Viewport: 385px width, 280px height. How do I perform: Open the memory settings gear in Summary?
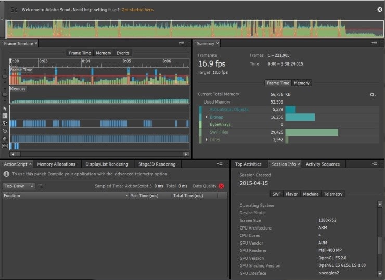(x=372, y=94)
